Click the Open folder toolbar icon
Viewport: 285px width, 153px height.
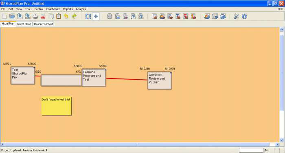[12, 16]
